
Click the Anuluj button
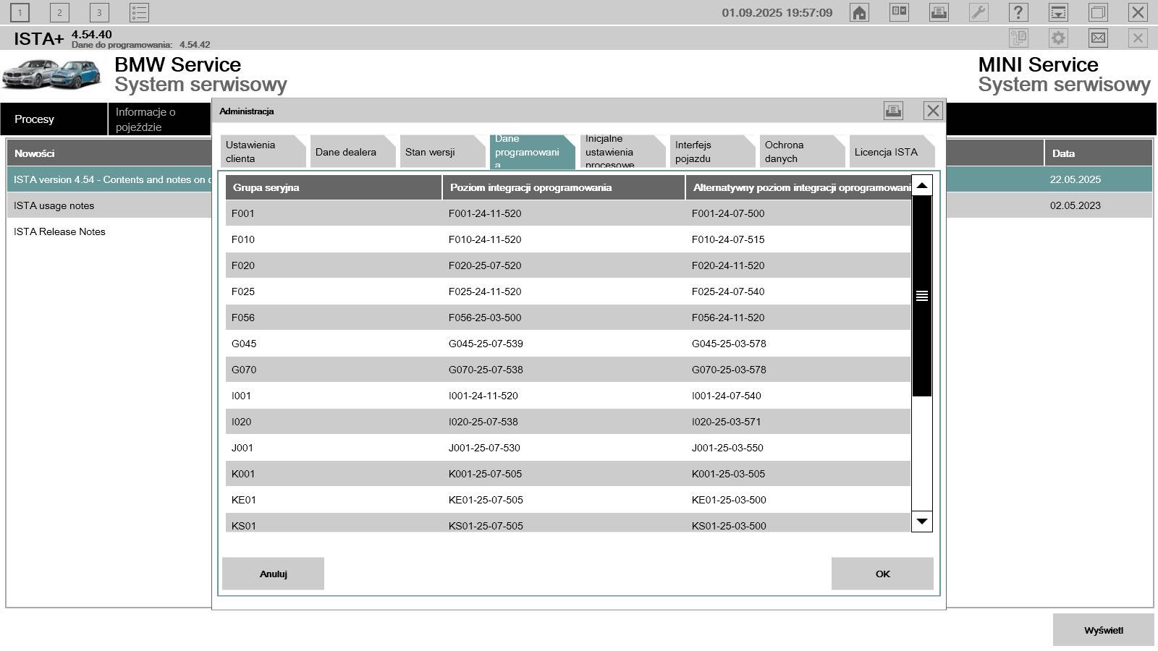point(273,574)
